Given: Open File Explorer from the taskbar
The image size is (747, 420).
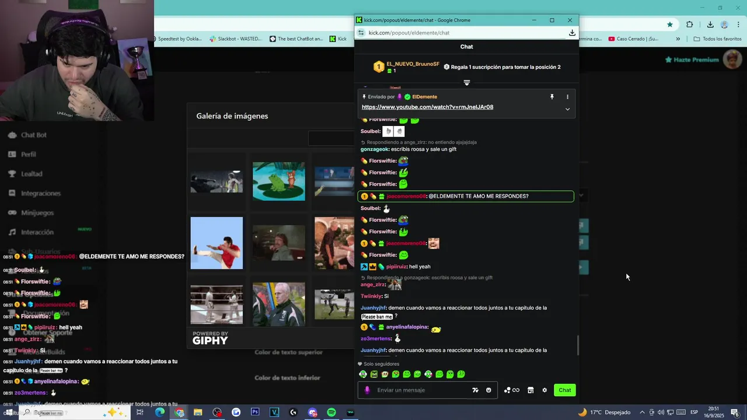Looking at the screenshot, I should point(198,412).
